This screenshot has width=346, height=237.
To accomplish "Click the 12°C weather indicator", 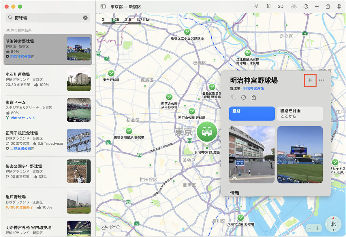I will [x=111, y=228].
